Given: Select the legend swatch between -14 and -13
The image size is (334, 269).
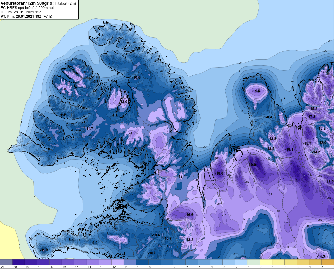Looking at the screenshot, I should 93,262.
